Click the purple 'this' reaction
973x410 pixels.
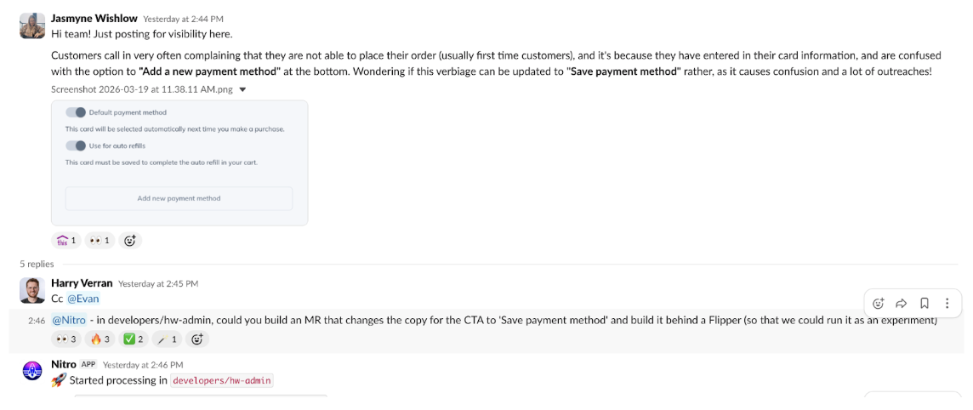(65, 241)
